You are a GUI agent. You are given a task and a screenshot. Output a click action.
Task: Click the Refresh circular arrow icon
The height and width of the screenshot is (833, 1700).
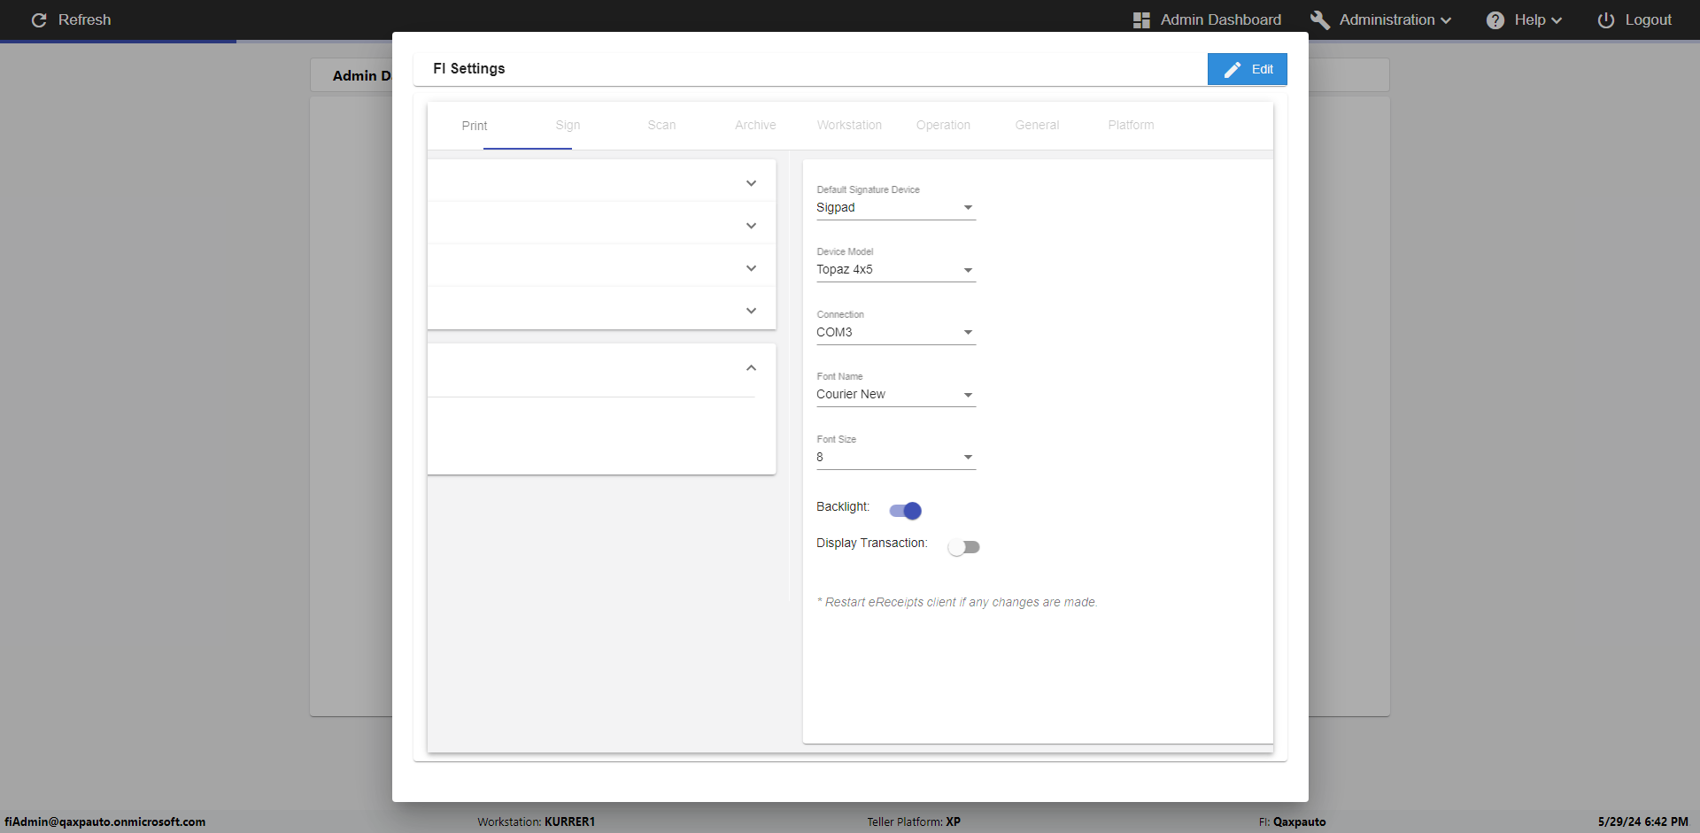39,19
